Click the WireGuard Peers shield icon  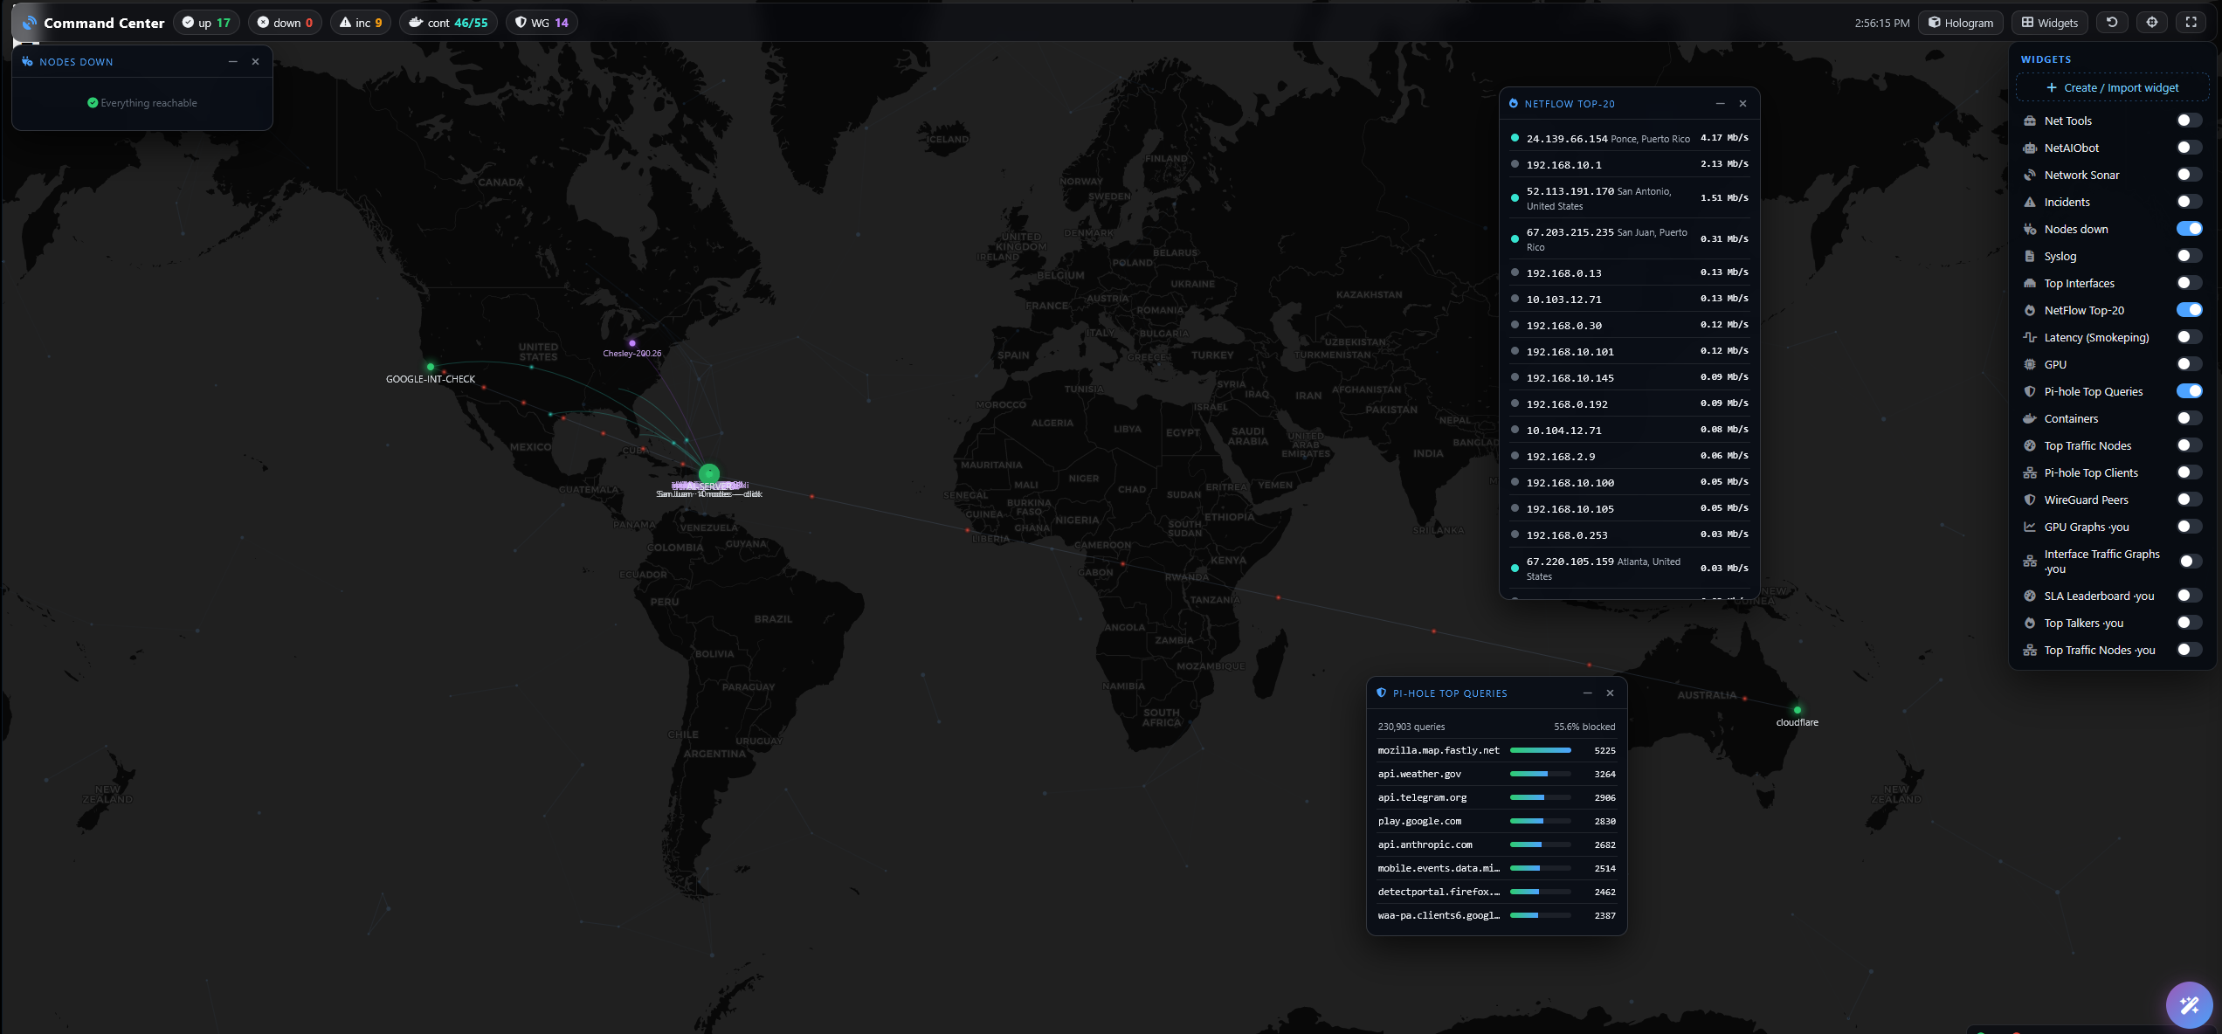click(x=2030, y=500)
